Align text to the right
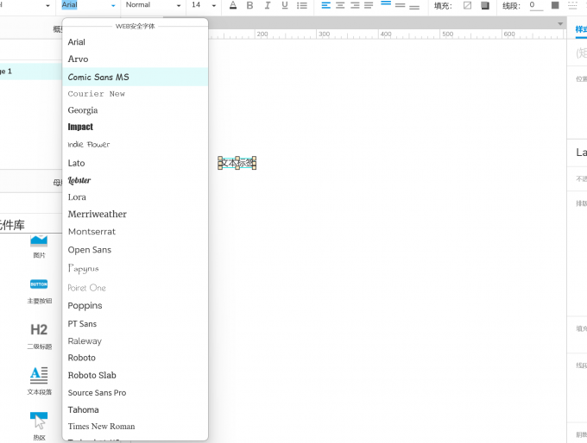Viewport: 587px width, 443px height. point(355,6)
